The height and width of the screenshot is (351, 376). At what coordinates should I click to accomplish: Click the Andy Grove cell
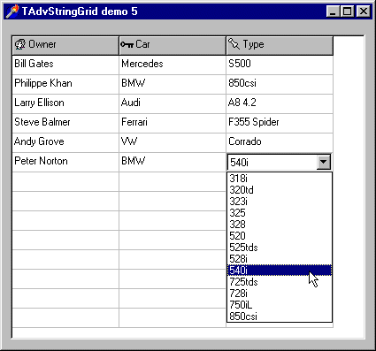point(65,142)
